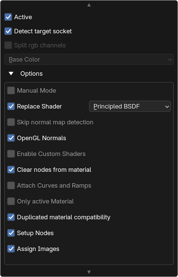Toggle Split rgb channels checkbox

[8, 45]
